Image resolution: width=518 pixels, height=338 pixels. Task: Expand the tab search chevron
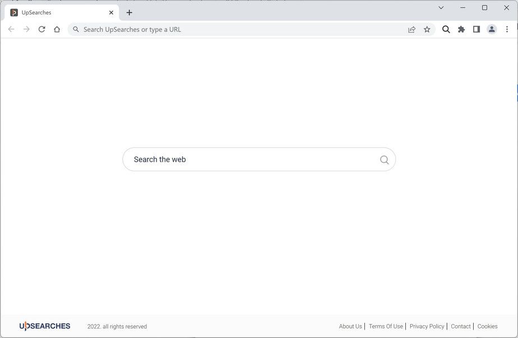(x=441, y=8)
